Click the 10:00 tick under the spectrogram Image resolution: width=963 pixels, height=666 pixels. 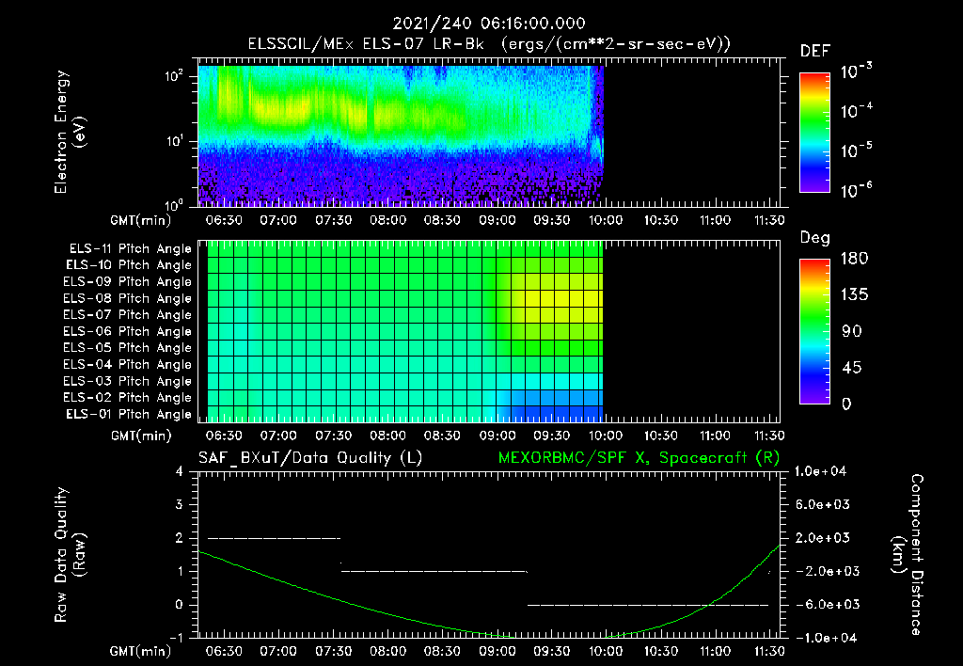(606, 220)
